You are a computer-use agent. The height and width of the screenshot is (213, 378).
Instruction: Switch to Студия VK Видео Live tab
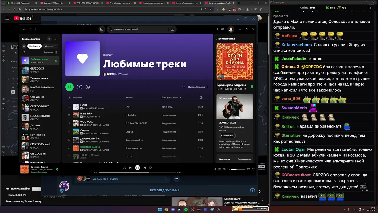tap(55, 3)
